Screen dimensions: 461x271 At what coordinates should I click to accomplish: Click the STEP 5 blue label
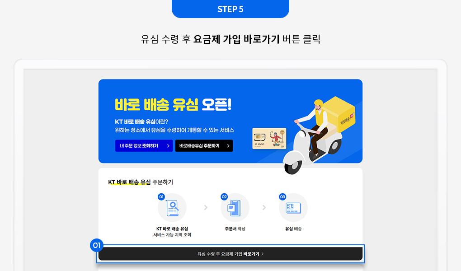(230, 9)
